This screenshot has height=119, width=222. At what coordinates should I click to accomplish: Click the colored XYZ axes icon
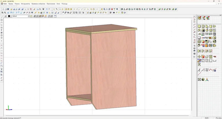(x=207, y=79)
